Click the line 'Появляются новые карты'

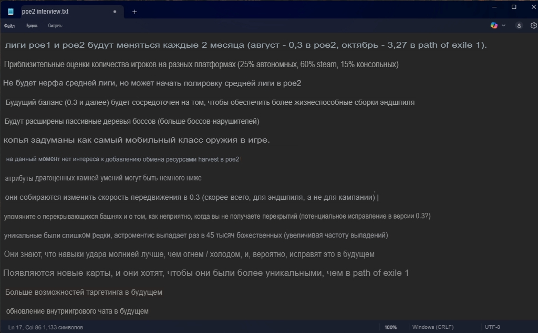pyautogui.click(x=206, y=273)
